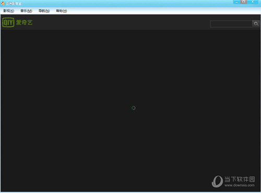
Task: Click the www.downxia.com watermark URL
Action: (240, 185)
